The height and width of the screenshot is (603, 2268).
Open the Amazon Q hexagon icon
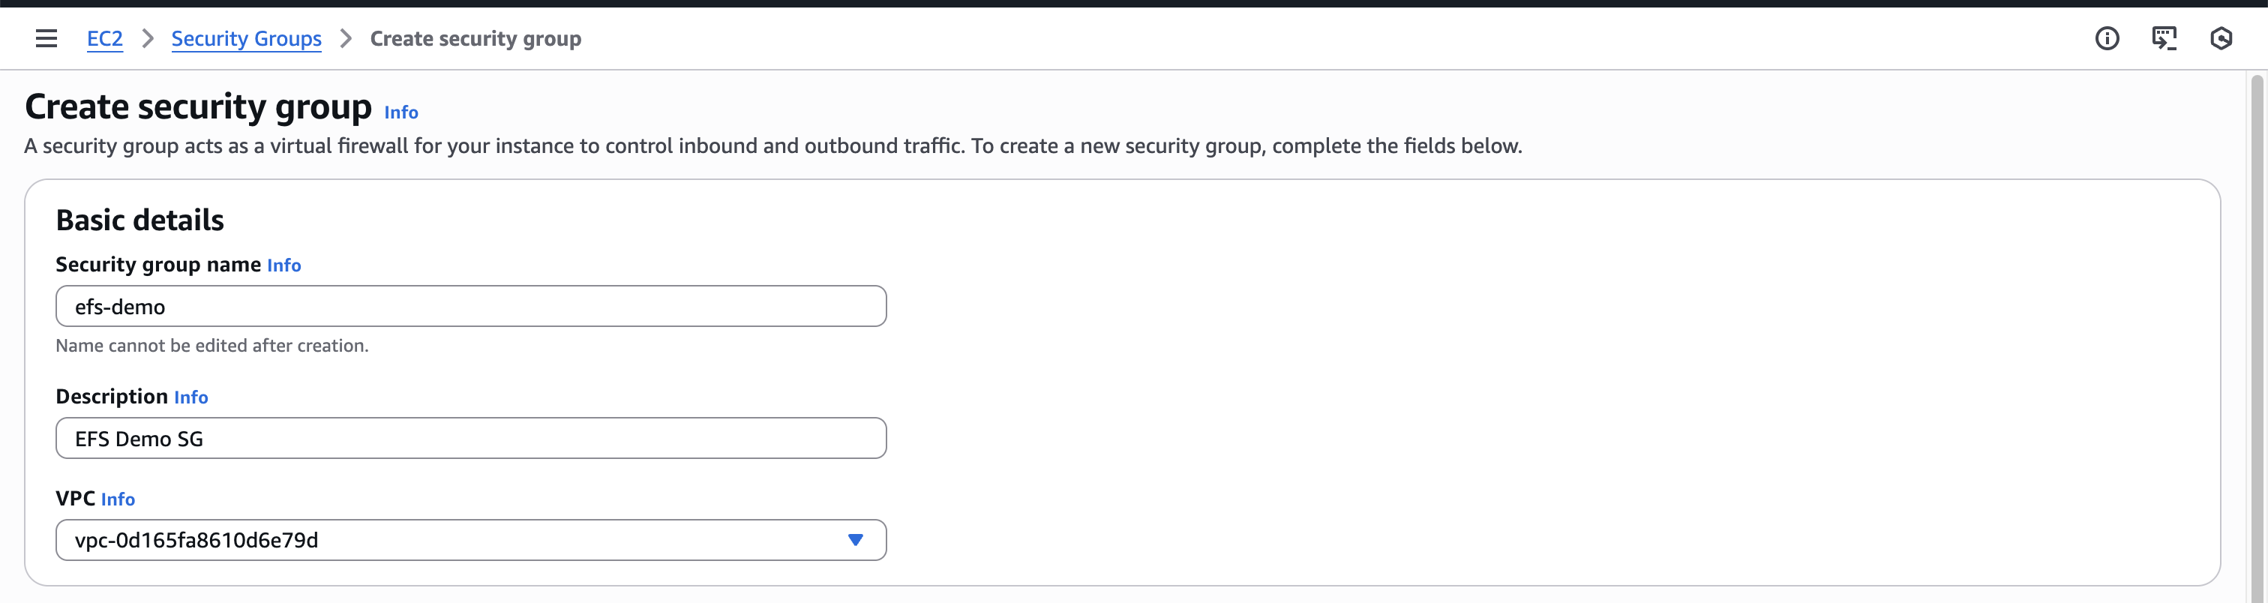tap(2221, 39)
